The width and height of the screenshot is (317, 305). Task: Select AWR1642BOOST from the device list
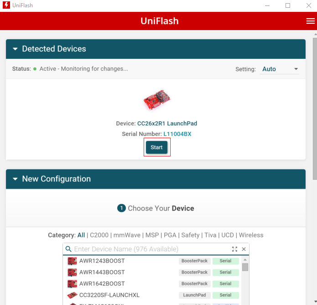coord(102,284)
